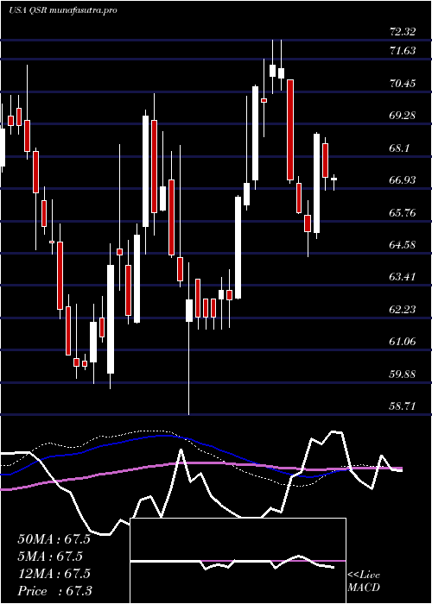Click the 61.06 price axis label
The width and height of the screenshot is (432, 604).
(x=403, y=342)
